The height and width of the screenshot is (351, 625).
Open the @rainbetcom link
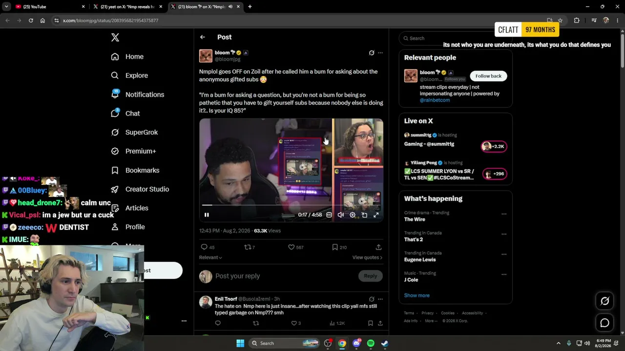point(435,100)
